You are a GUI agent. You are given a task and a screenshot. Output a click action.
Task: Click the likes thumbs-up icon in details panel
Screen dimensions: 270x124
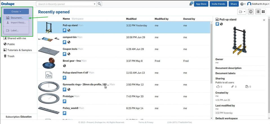click(x=218, y=87)
